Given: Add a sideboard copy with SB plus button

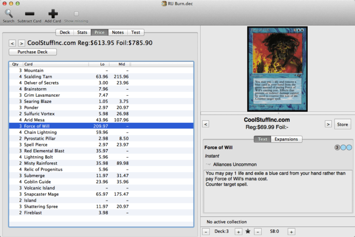Looking at the screenshot, I should coord(291,232).
